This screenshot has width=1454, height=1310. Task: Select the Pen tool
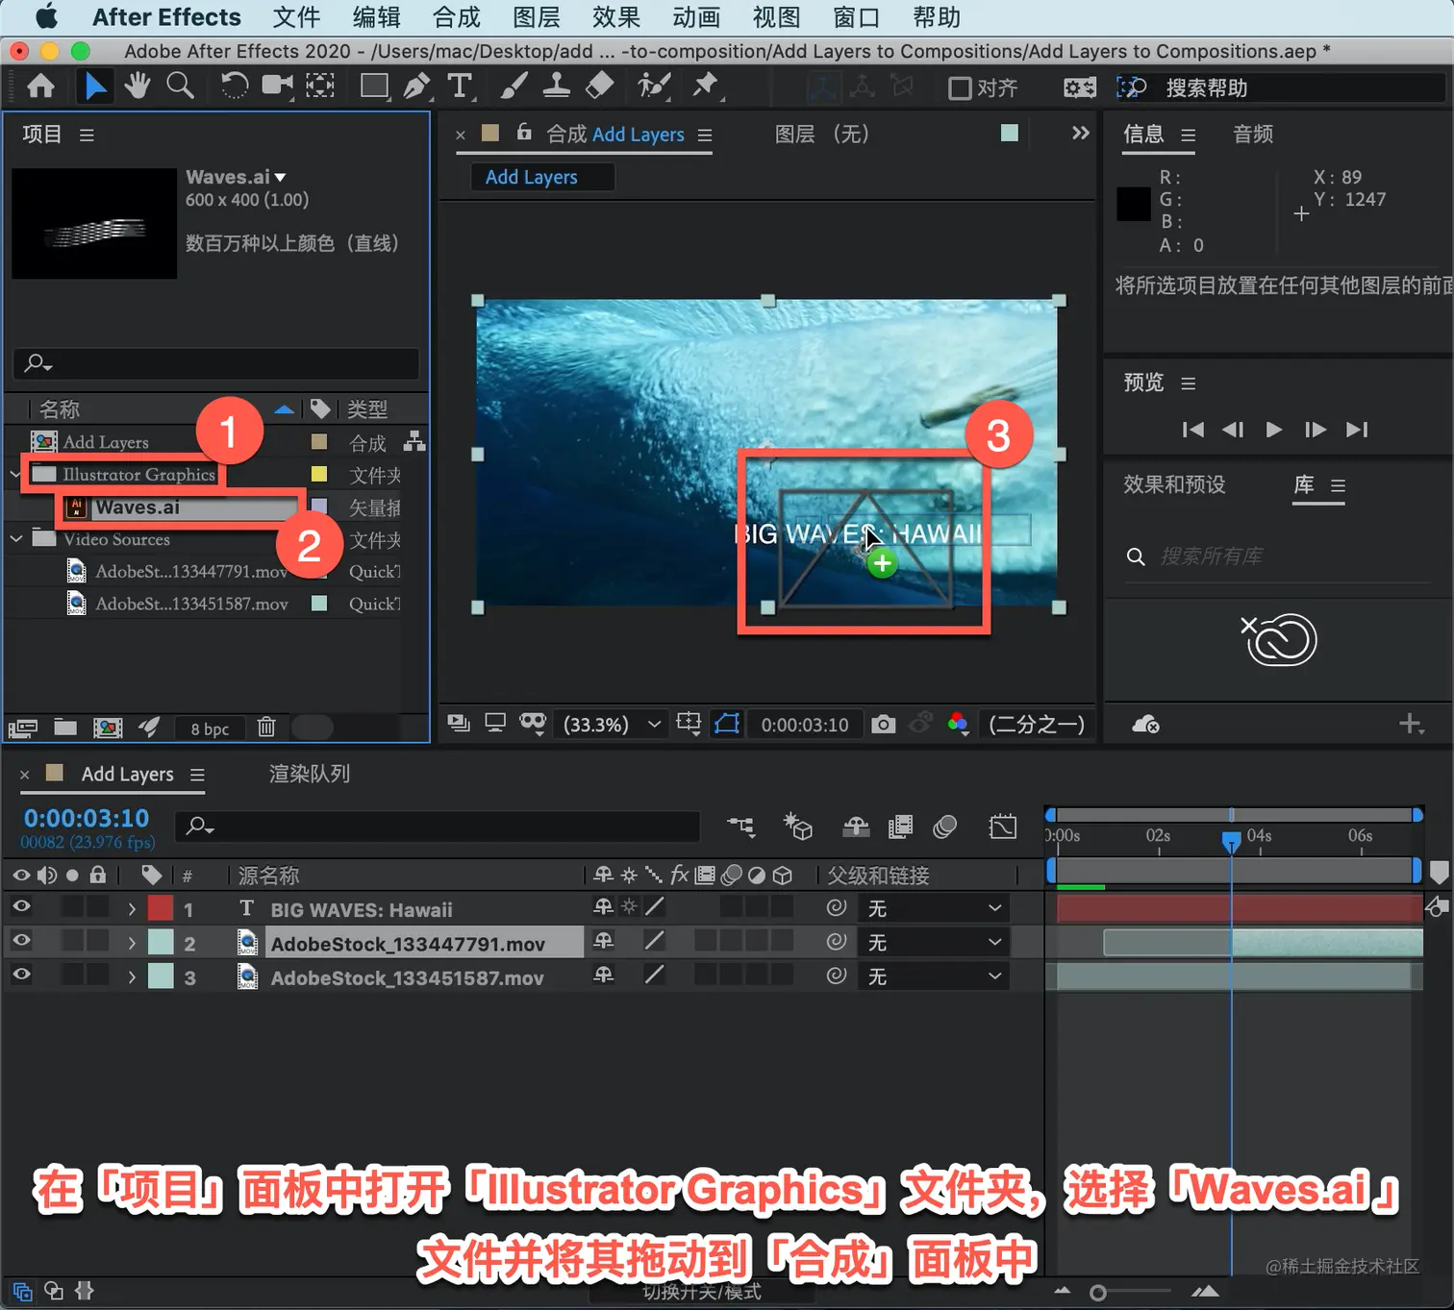click(416, 87)
